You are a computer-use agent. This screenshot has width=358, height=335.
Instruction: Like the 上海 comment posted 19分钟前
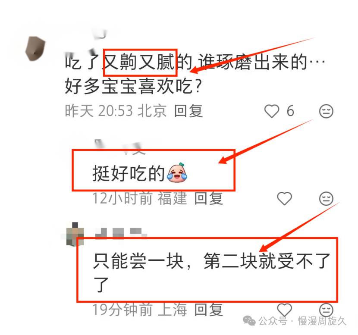point(284,310)
